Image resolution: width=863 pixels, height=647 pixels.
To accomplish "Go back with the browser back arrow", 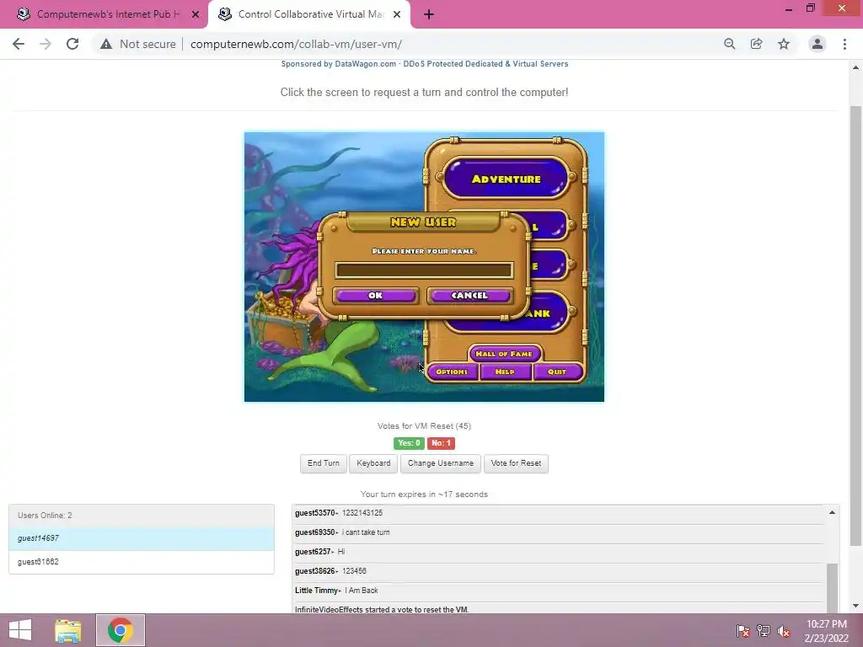I will click(x=19, y=44).
